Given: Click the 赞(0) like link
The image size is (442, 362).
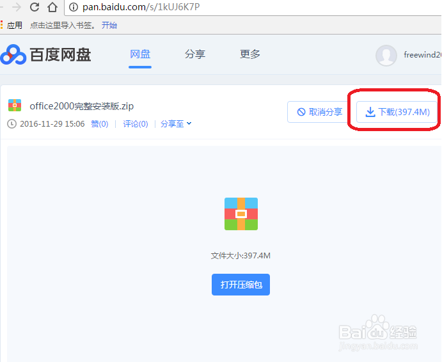Looking at the screenshot, I should [100, 124].
